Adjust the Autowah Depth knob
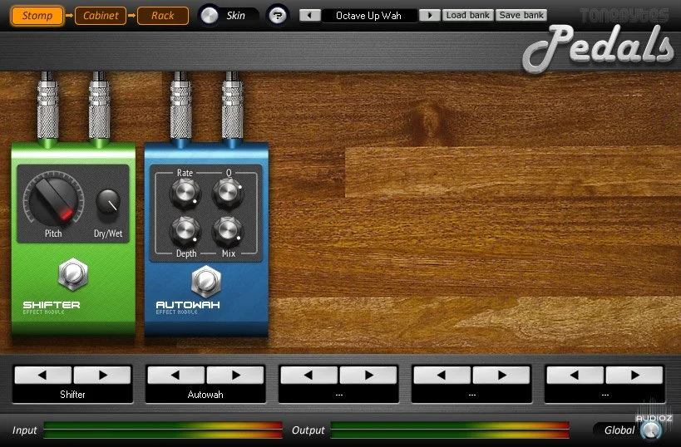 coord(185,231)
